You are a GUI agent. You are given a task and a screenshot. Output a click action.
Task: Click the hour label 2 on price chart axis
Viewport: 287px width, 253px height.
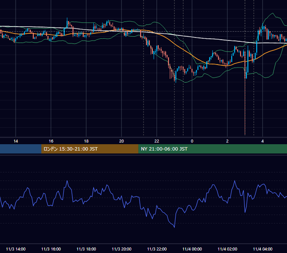[227, 141]
